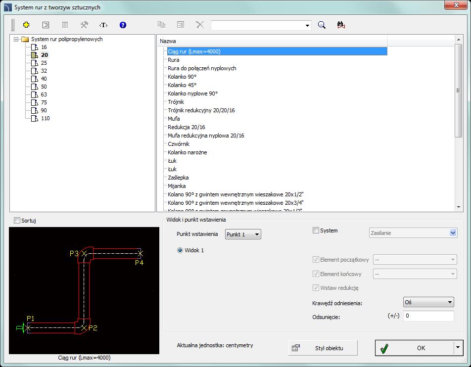The image size is (471, 367).
Task: Select diameter 90 in tree
Action: coord(44,110)
